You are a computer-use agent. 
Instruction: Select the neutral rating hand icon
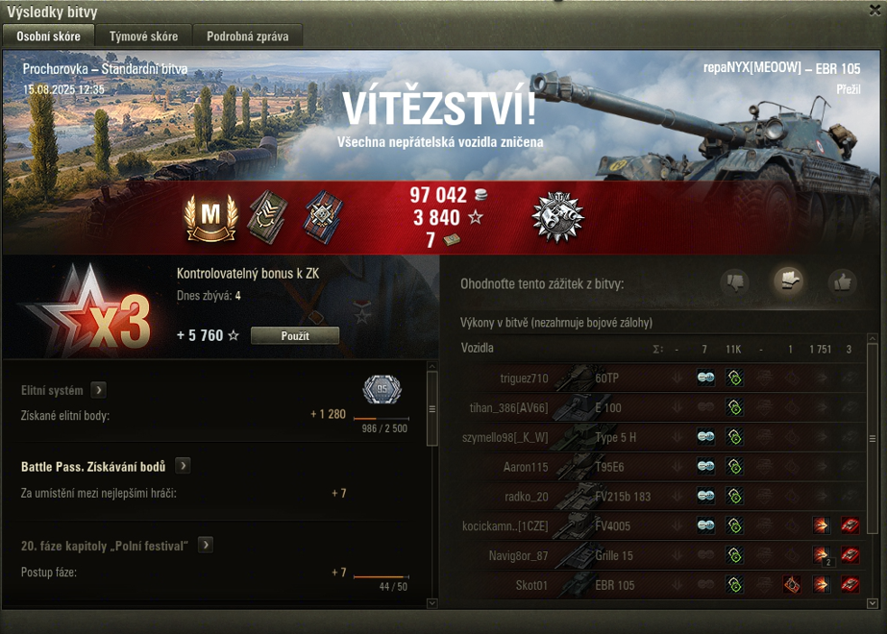click(x=789, y=280)
